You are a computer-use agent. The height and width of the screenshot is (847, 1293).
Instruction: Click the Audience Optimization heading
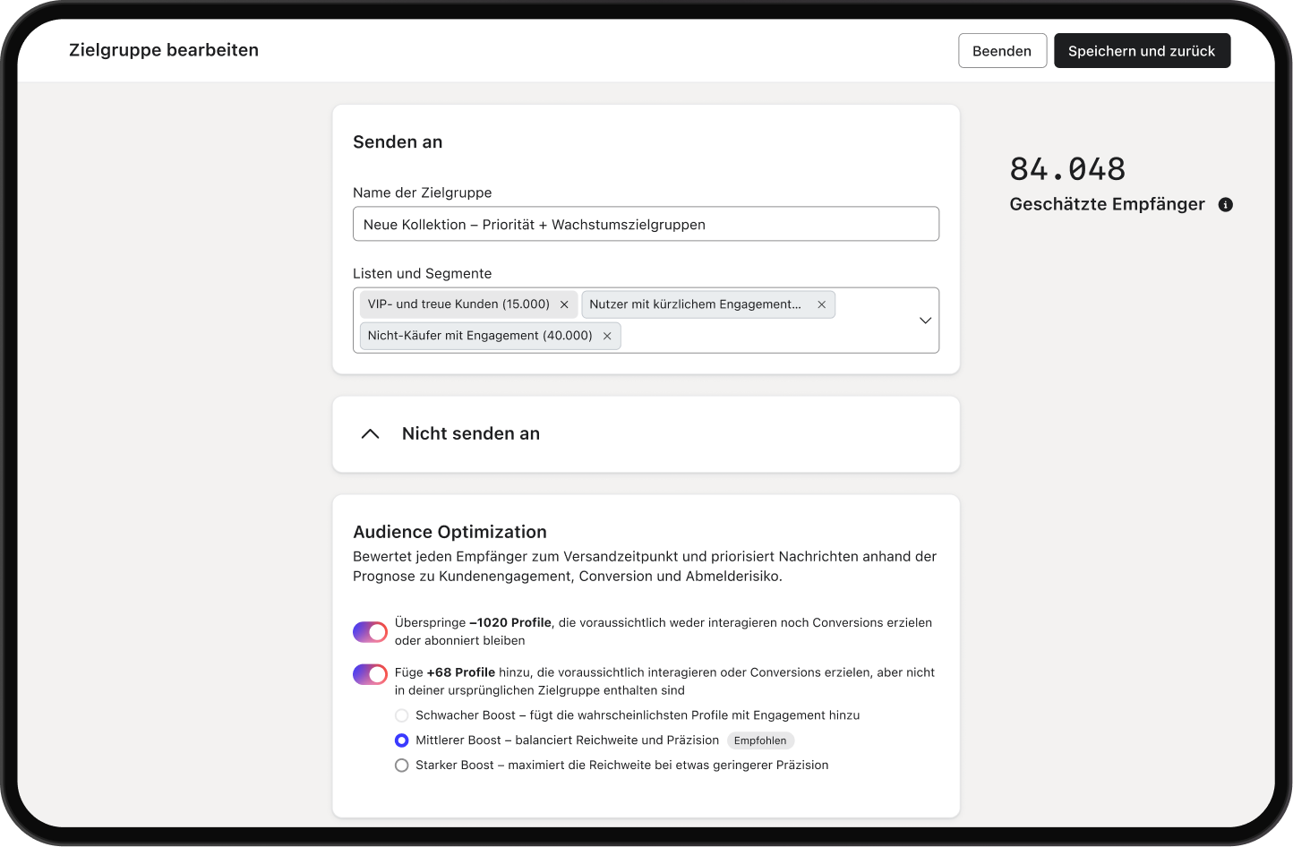450,532
